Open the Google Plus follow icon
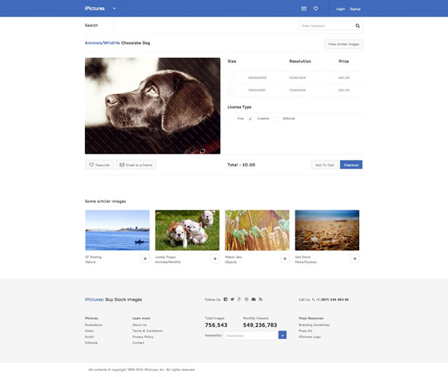Image resolution: width=448 pixels, height=377 pixels. tap(239, 299)
